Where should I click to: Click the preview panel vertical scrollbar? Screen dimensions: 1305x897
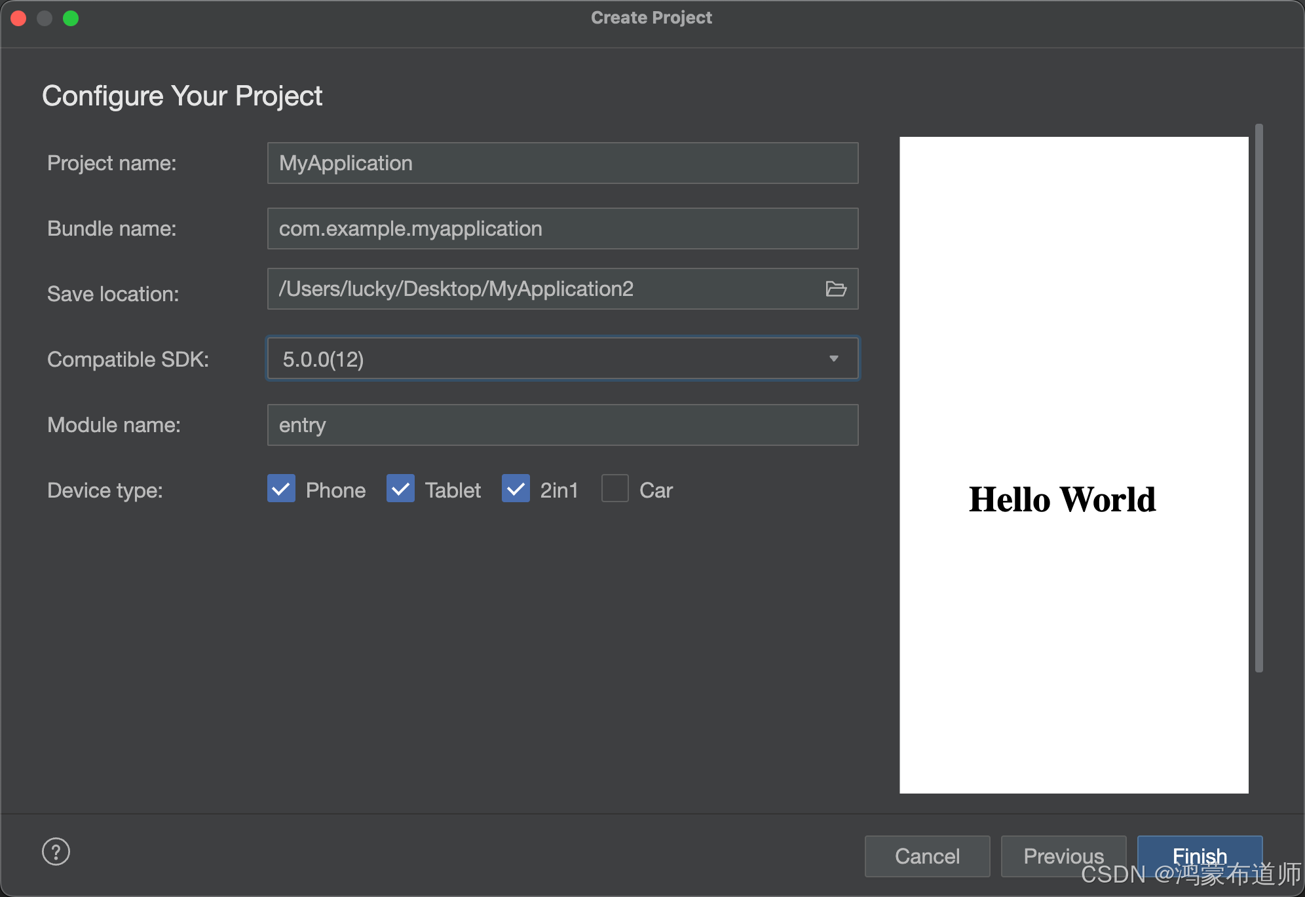coord(1258,397)
